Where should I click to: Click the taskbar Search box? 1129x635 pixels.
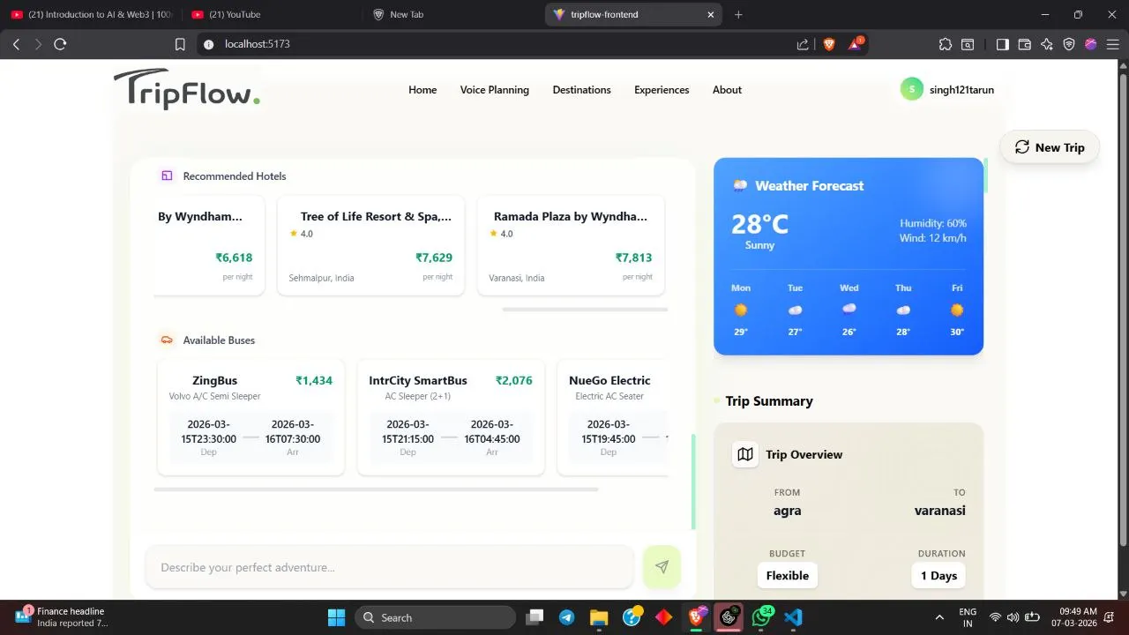pos(435,617)
